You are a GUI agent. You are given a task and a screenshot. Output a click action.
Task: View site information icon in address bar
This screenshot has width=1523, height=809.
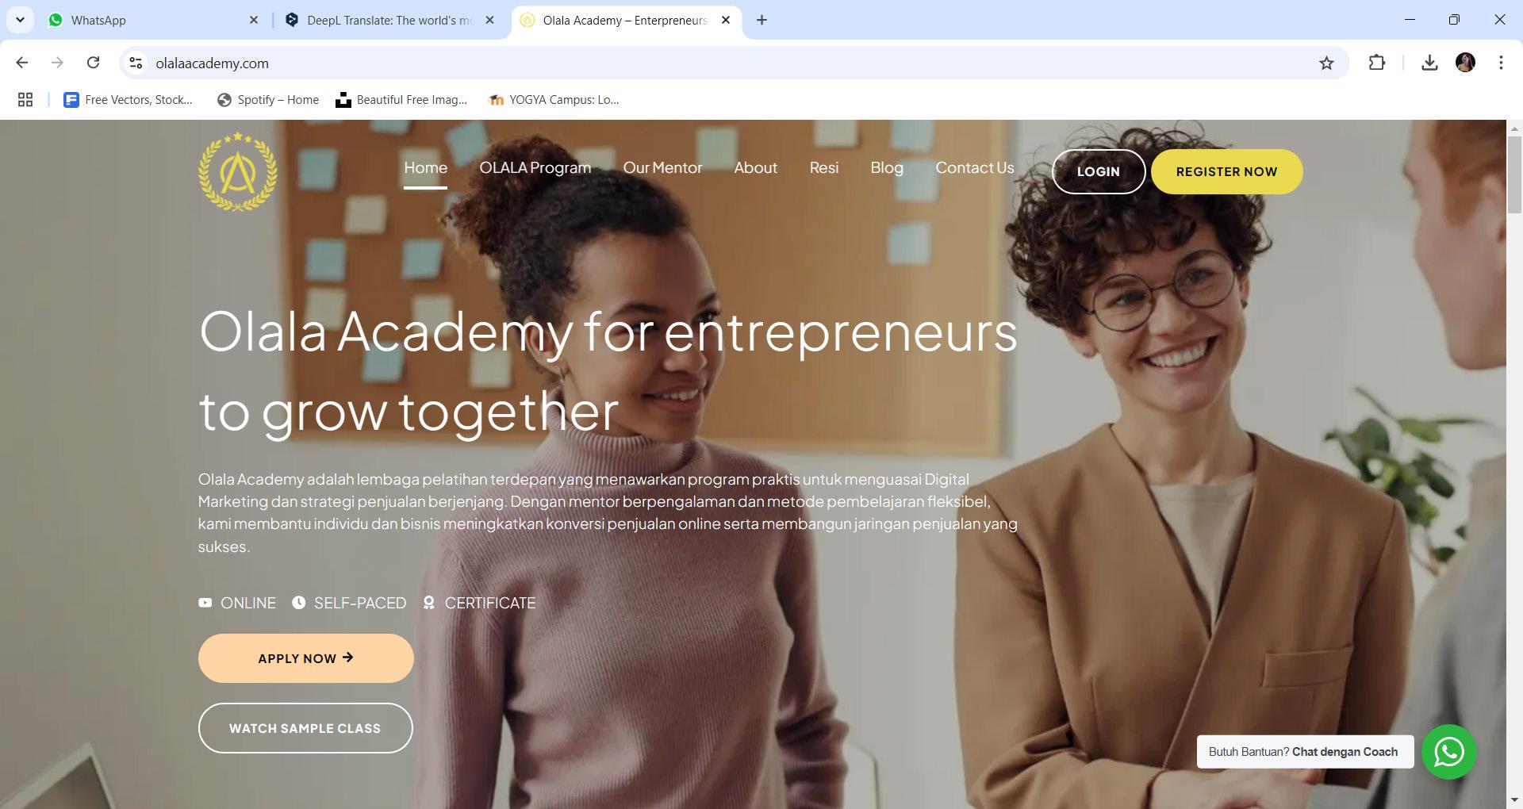pos(136,63)
